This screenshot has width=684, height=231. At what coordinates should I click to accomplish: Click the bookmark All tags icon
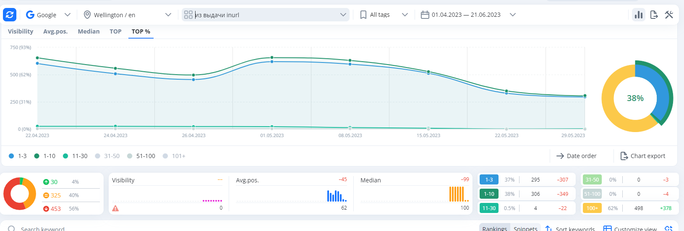[x=363, y=15]
